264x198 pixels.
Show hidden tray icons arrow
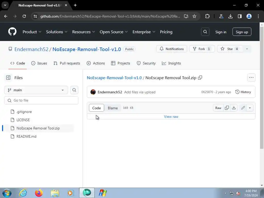coord(225,193)
